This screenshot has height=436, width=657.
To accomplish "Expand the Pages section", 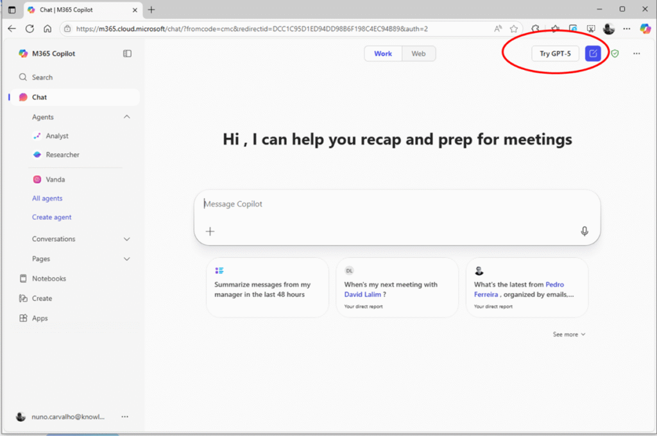I will coord(127,259).
